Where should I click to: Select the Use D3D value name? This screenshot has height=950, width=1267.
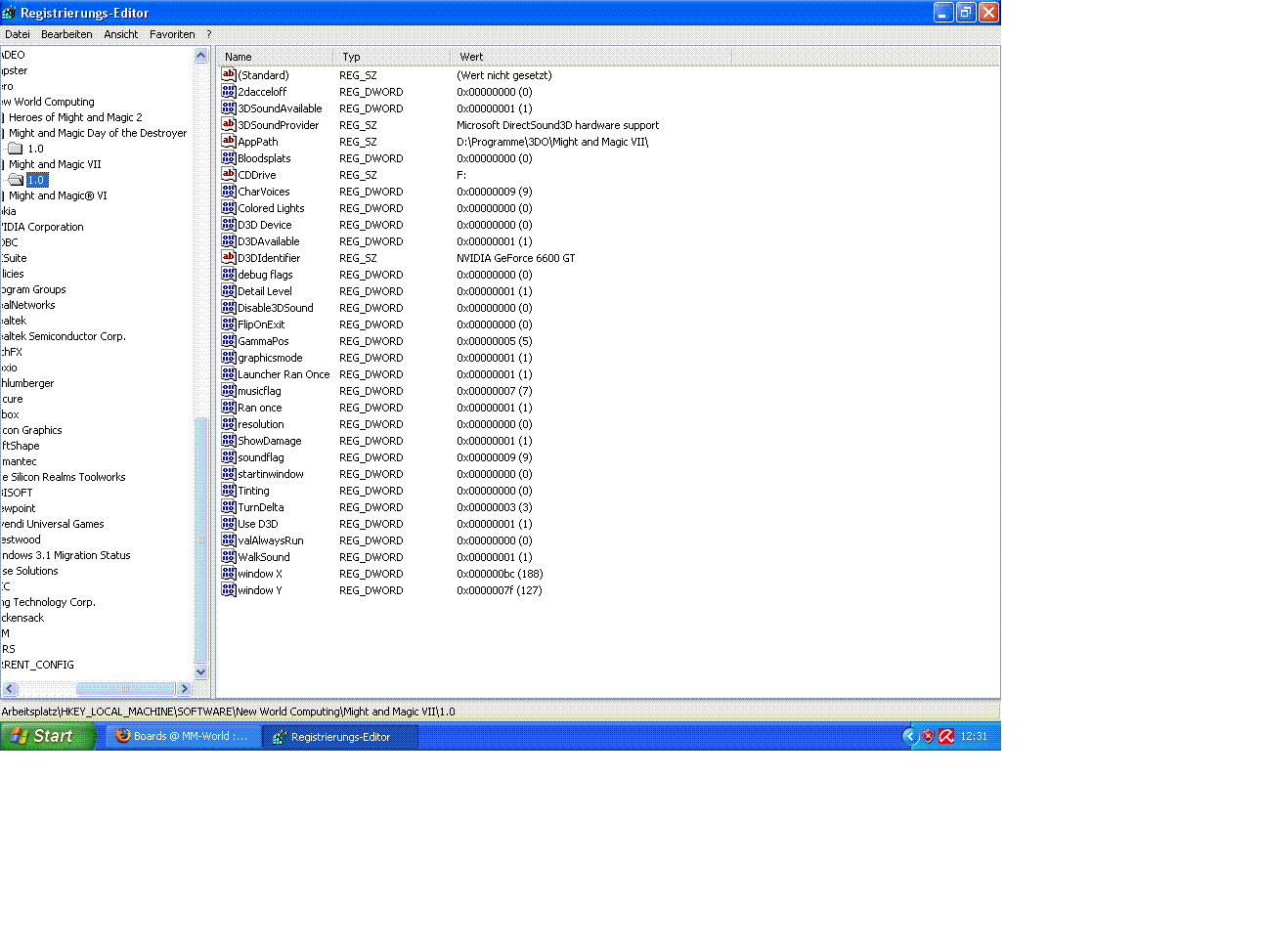click(x=258, y=524)
